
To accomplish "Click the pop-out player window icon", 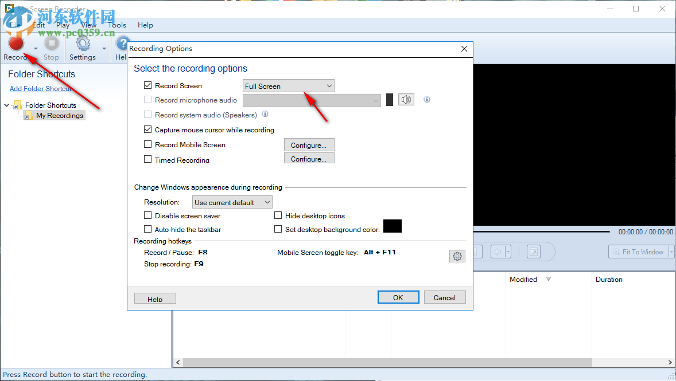I will click(533, 252).
